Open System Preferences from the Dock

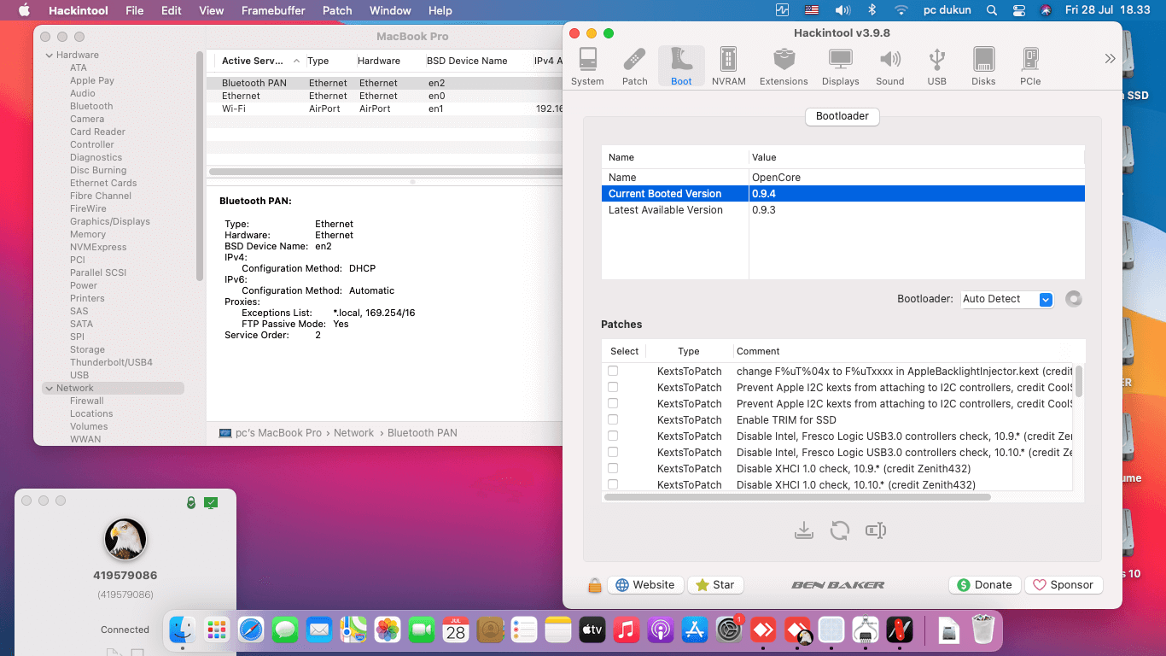click(729, 630)
